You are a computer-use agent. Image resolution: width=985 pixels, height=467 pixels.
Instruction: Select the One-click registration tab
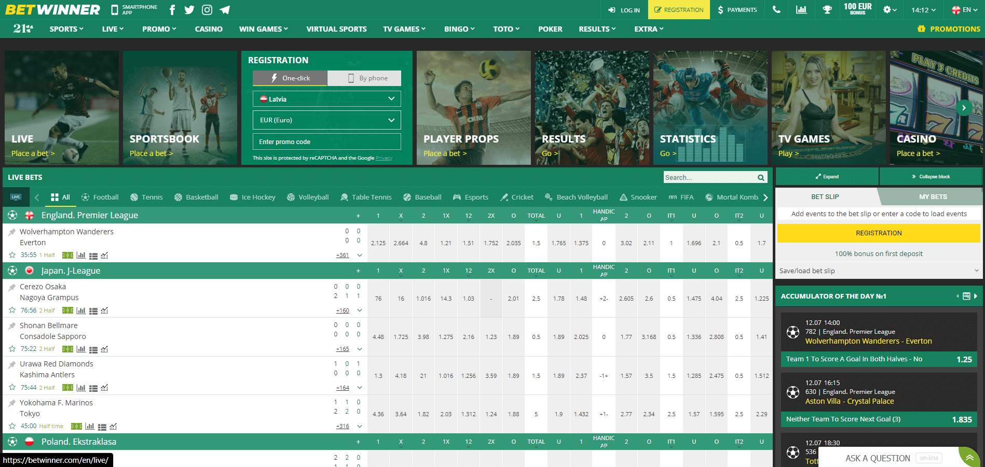click(x=290, y=78)
